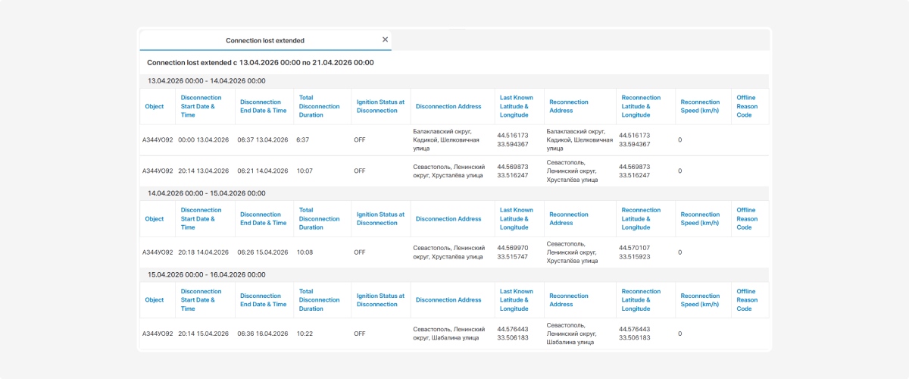Viewport: 909px width, 379px height.
Task: Click Last Known Latitude header in 14.04.2026 table
Action: pos(517,219)
